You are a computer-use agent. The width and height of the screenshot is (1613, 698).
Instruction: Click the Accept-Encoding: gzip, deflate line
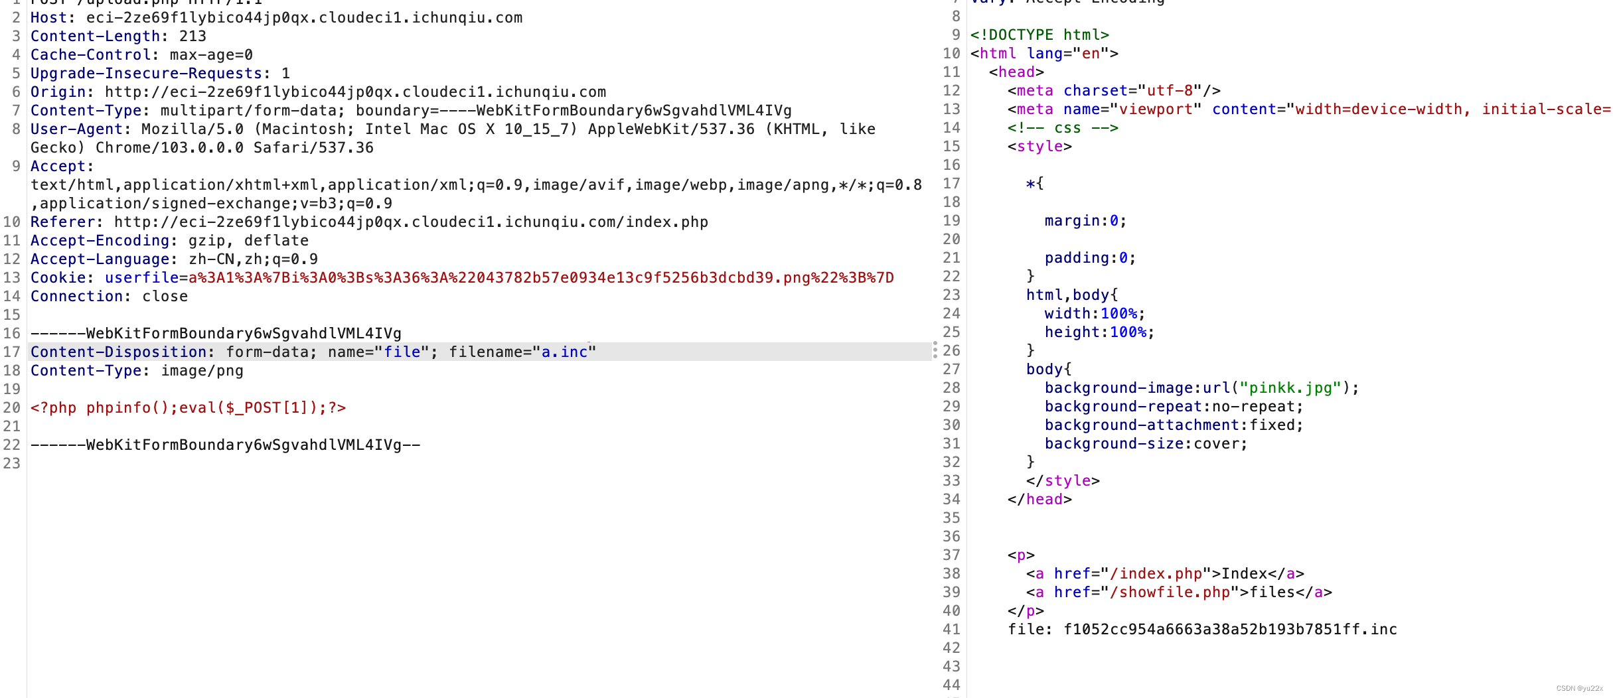(x=169, y=241)
